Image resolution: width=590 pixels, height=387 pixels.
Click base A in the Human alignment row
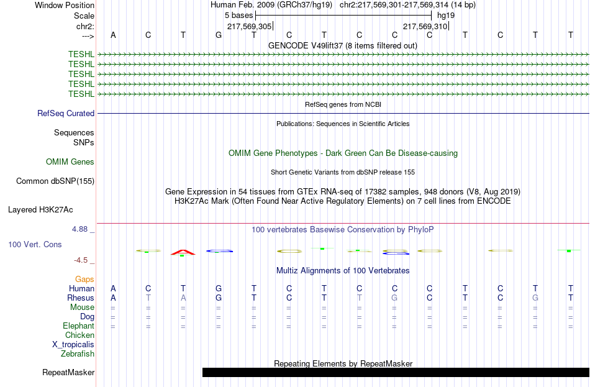113,289
